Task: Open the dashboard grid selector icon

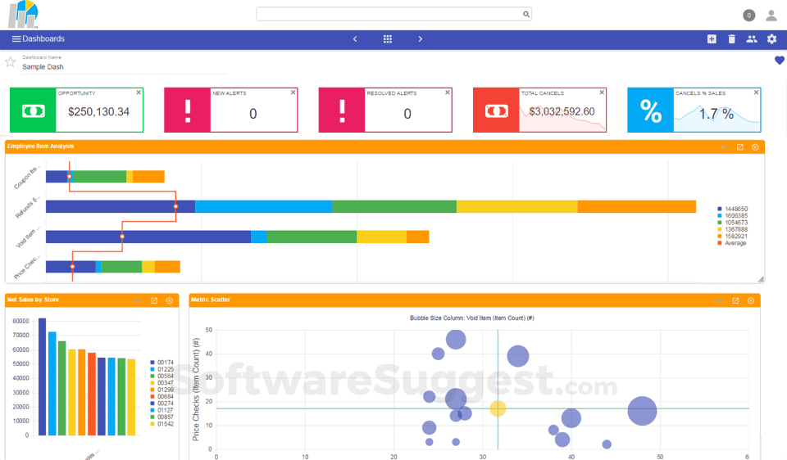Action: pos(388,38)
